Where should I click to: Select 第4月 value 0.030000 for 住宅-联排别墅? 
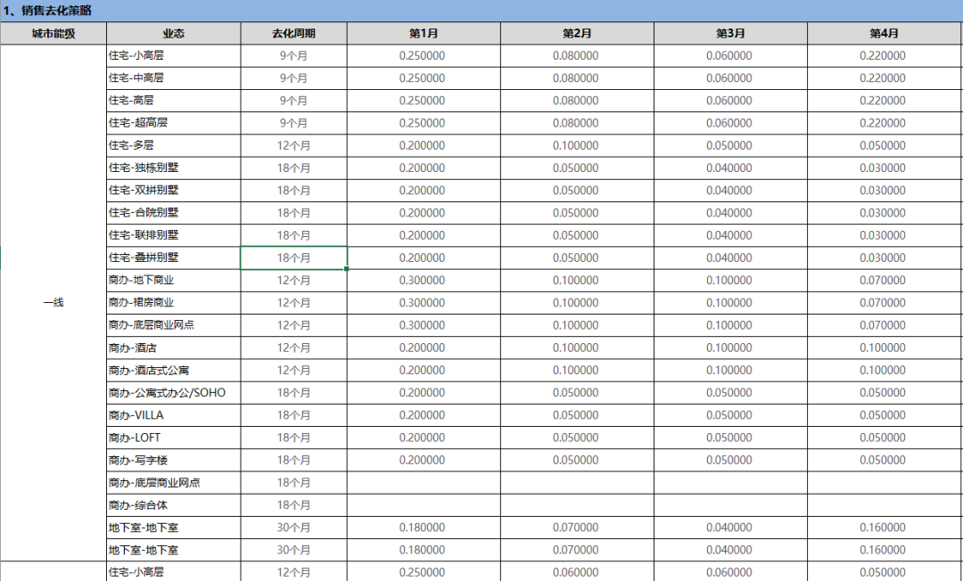[885, 235]
